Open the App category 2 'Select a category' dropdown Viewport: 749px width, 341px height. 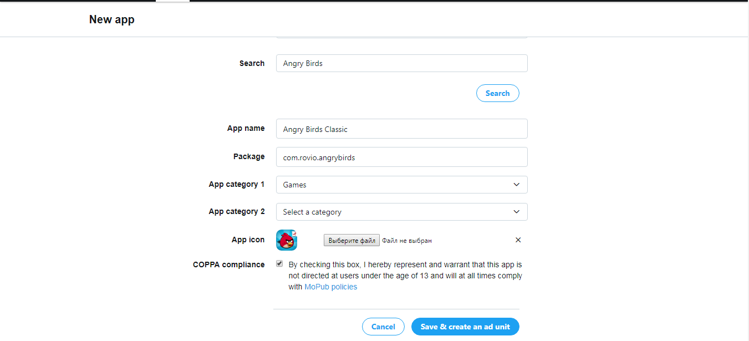[401, 212]
